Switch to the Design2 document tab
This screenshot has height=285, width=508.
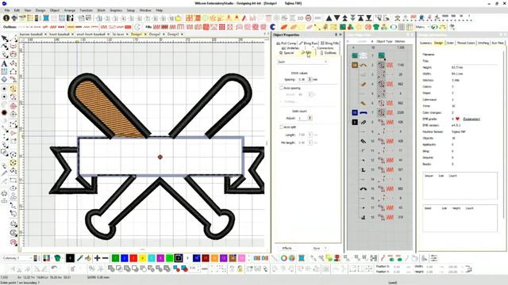(x=155, y=34)
